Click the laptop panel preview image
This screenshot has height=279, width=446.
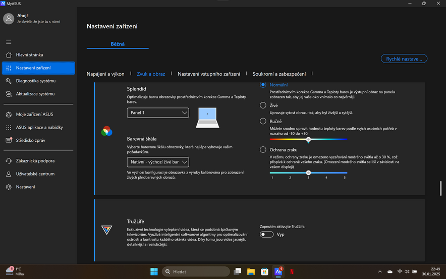tap(208, 118)
